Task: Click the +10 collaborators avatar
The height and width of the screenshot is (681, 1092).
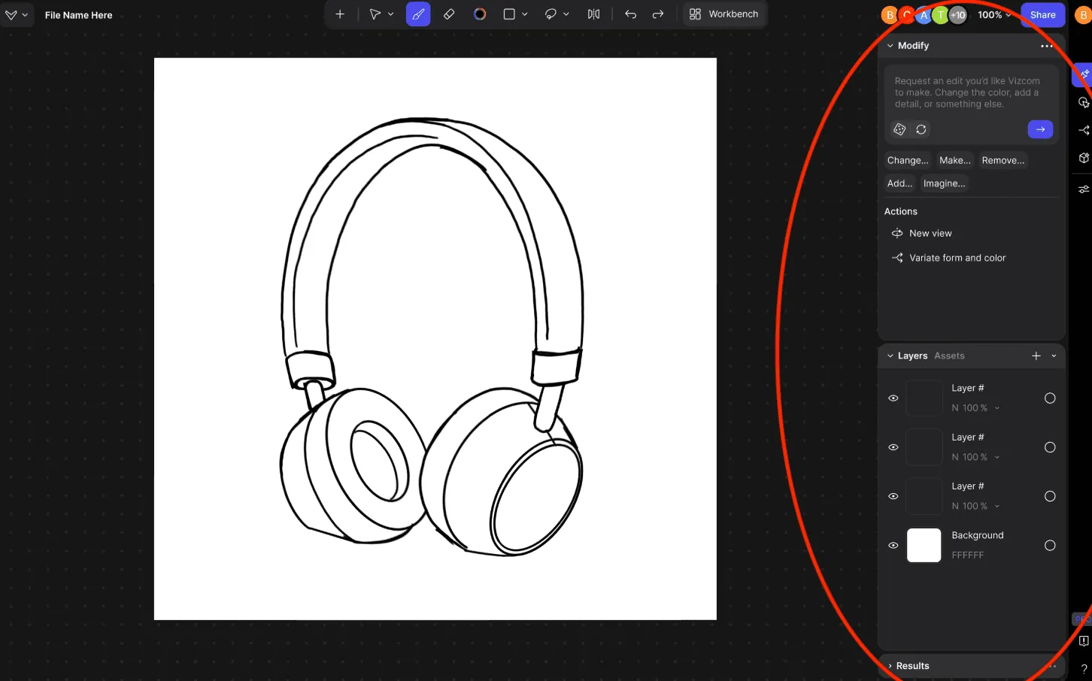Action: (x=957, y=15)
